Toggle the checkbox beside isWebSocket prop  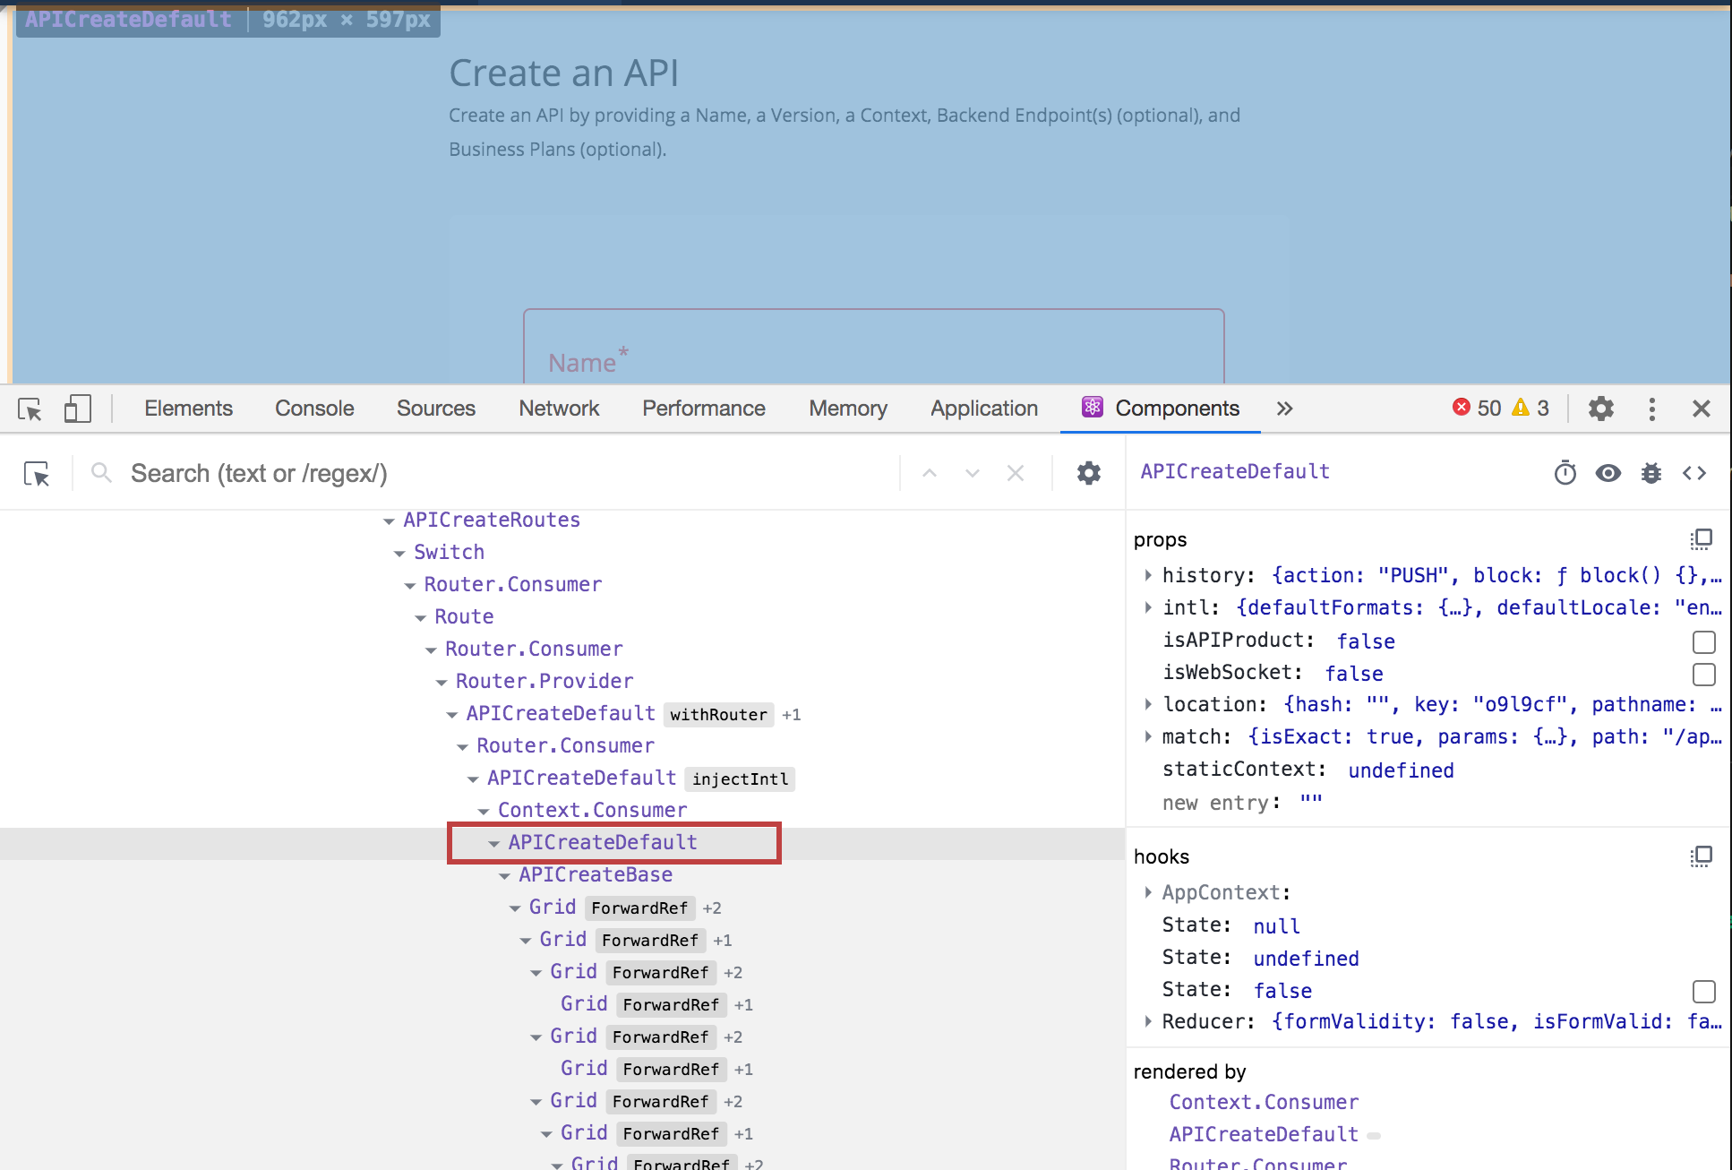click(1704, 675)
